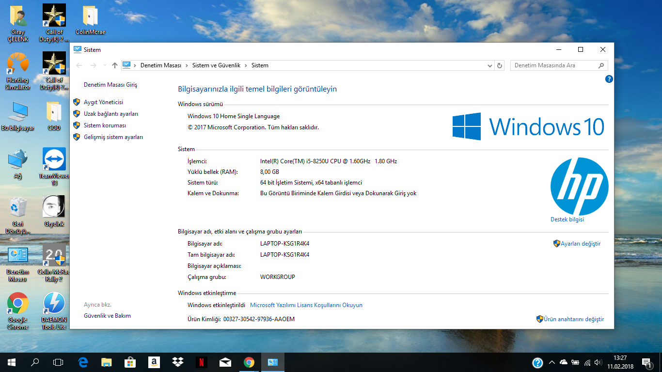
Task: Click Ayarları değiştir for computer name
Action: 581,244
